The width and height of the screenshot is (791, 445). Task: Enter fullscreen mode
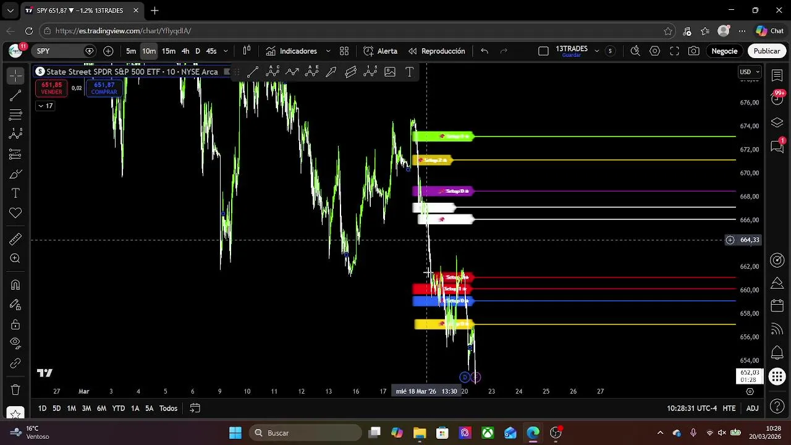pyautogui.click(x=674, y=51)
